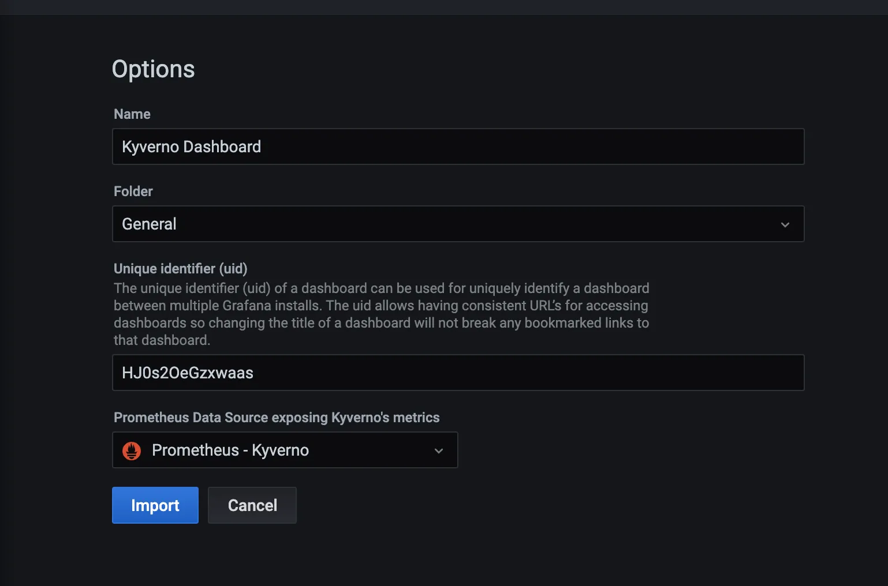Image resolution: width=888 pixels, height=586 pixels.
Task: Click the Unique identifier (uid) label
Action: coord(180,268)
